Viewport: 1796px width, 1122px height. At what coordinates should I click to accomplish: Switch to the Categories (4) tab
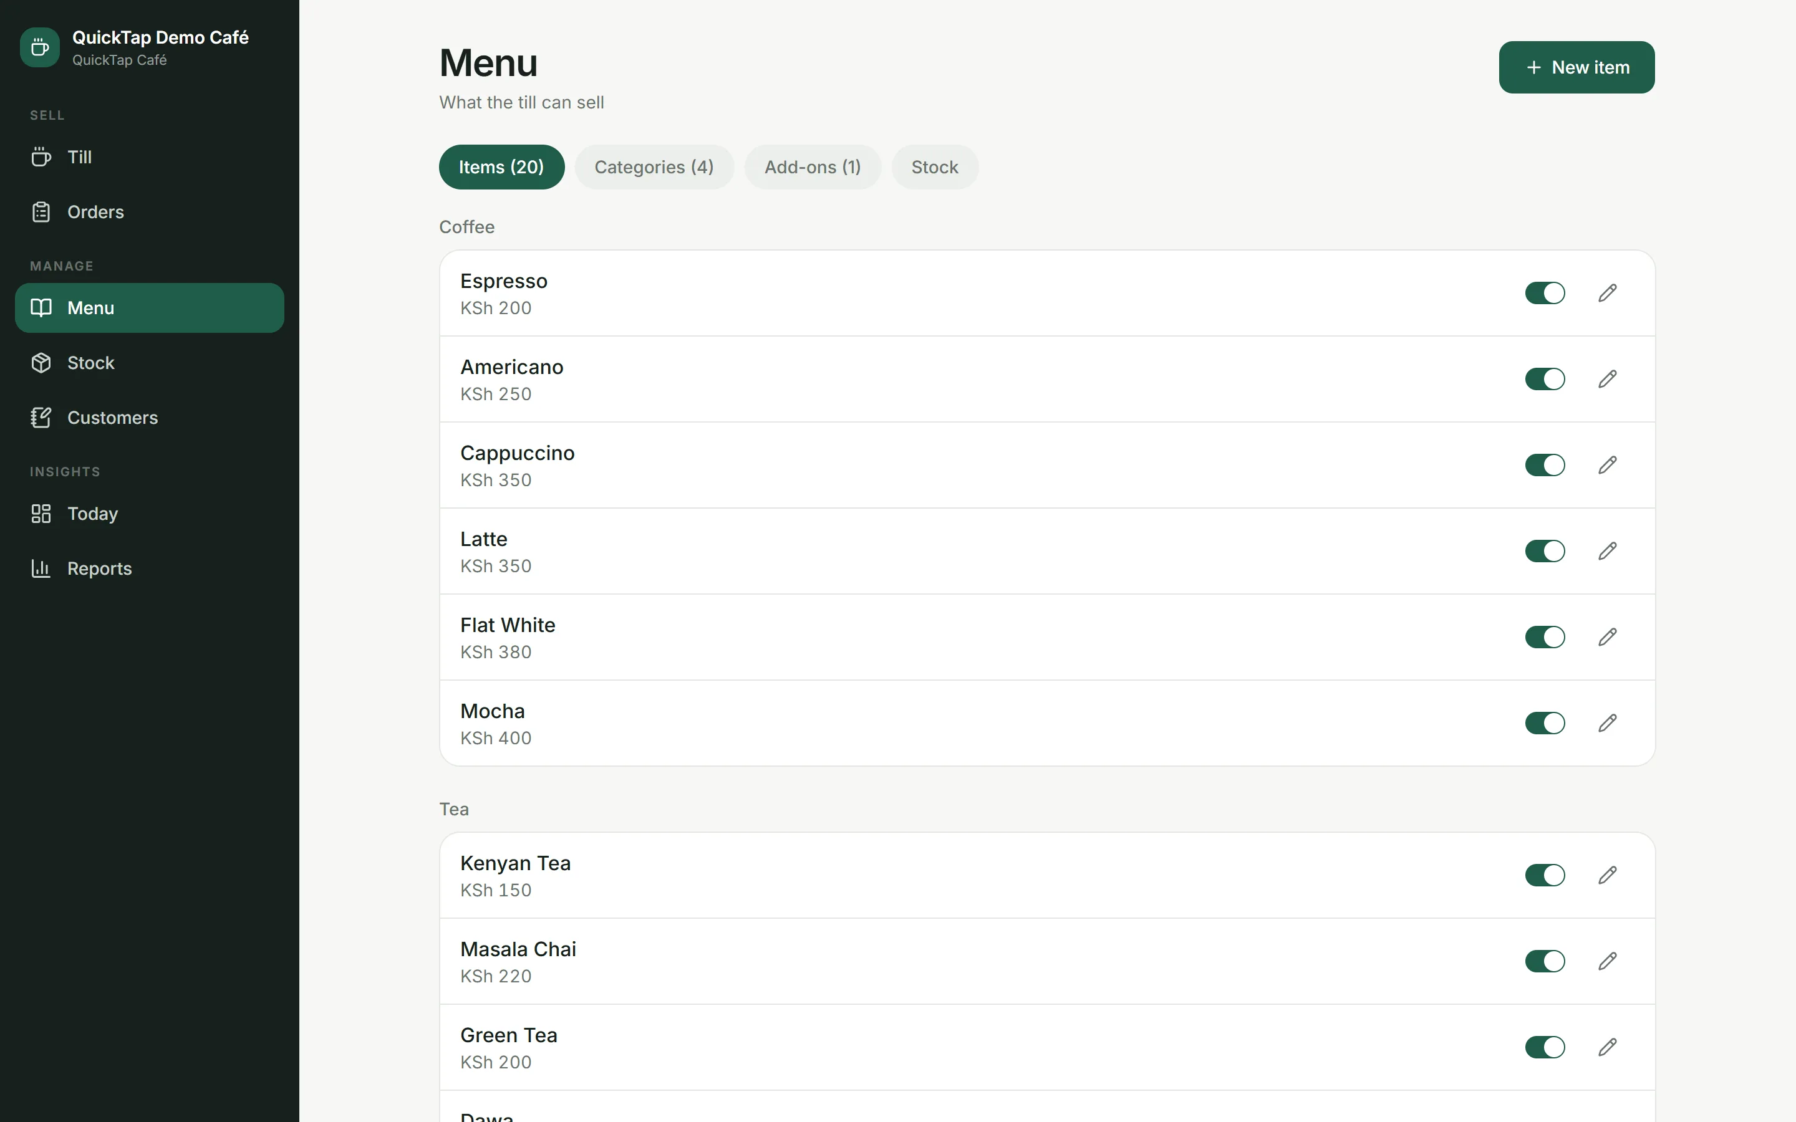[x=654, y=167]
